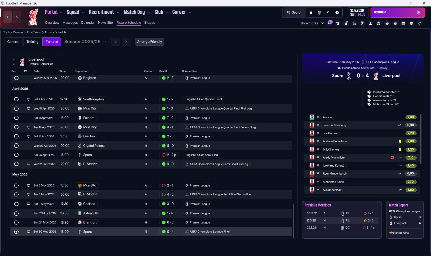Screen dimensions: 431x256
Task: Click the stacked coins finances bookmark icon
Action: 378,23
